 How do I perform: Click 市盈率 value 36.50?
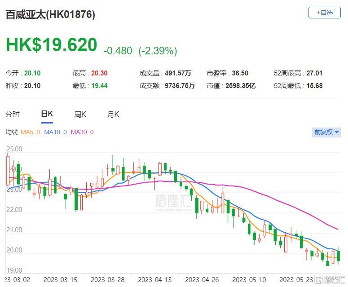(240, 73)
